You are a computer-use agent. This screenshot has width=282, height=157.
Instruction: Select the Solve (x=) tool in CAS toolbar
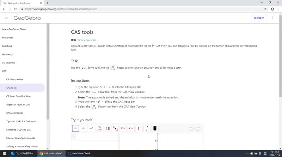(x=123, y=128)
